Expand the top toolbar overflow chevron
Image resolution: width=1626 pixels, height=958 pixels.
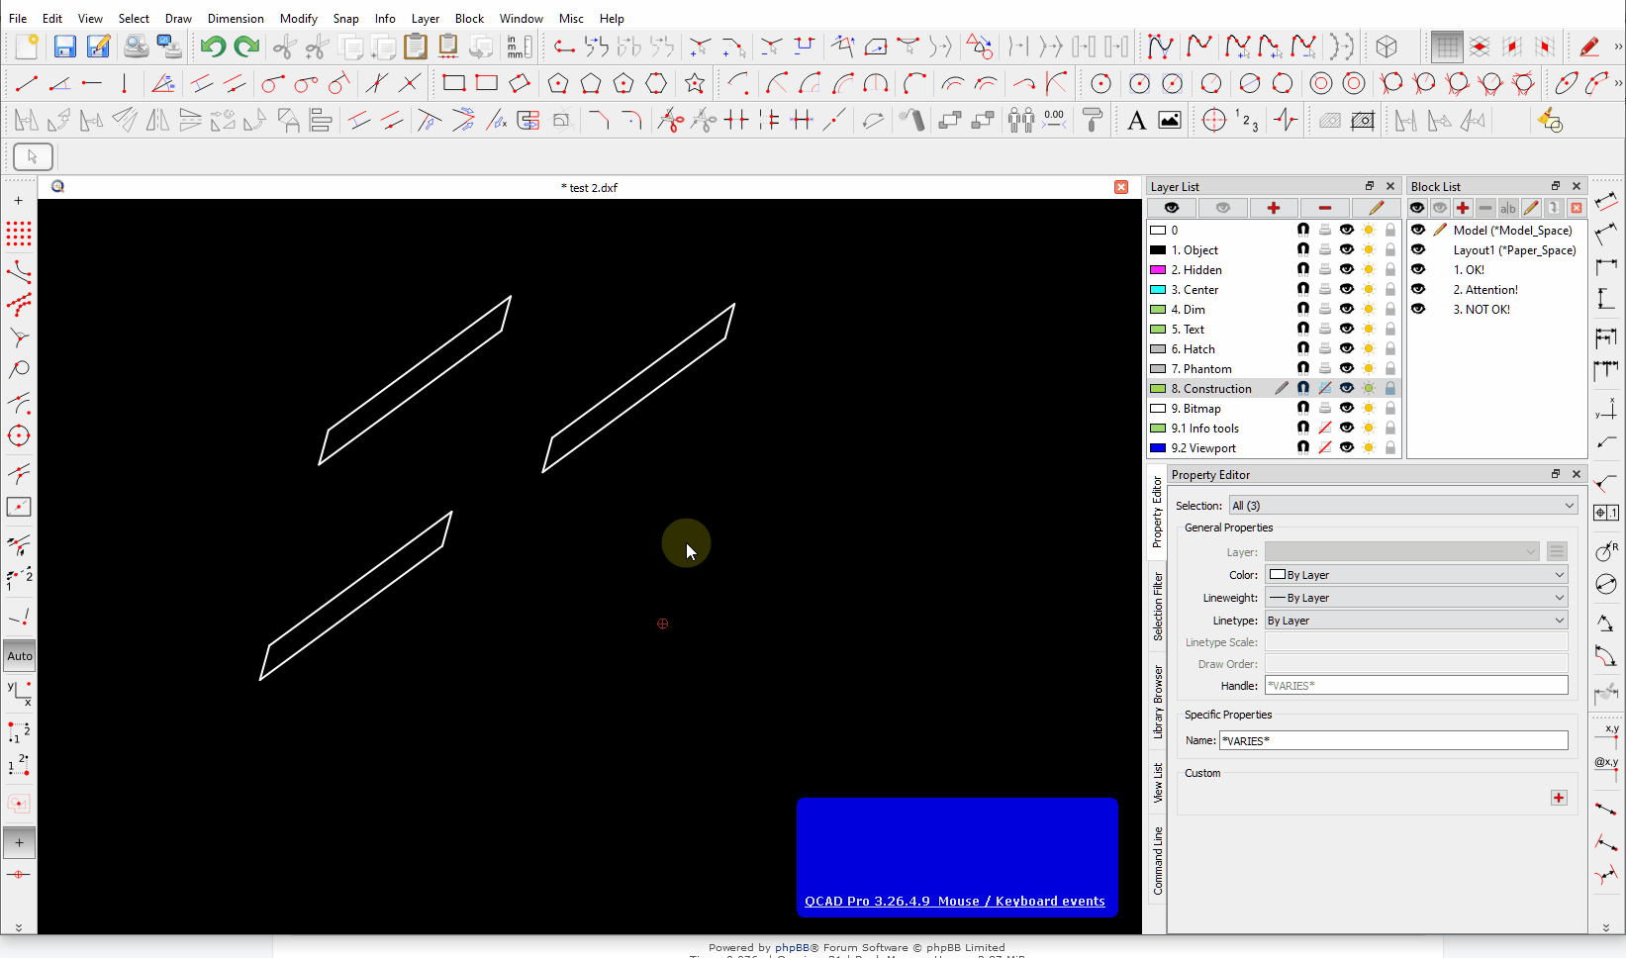pos(1618,47)
